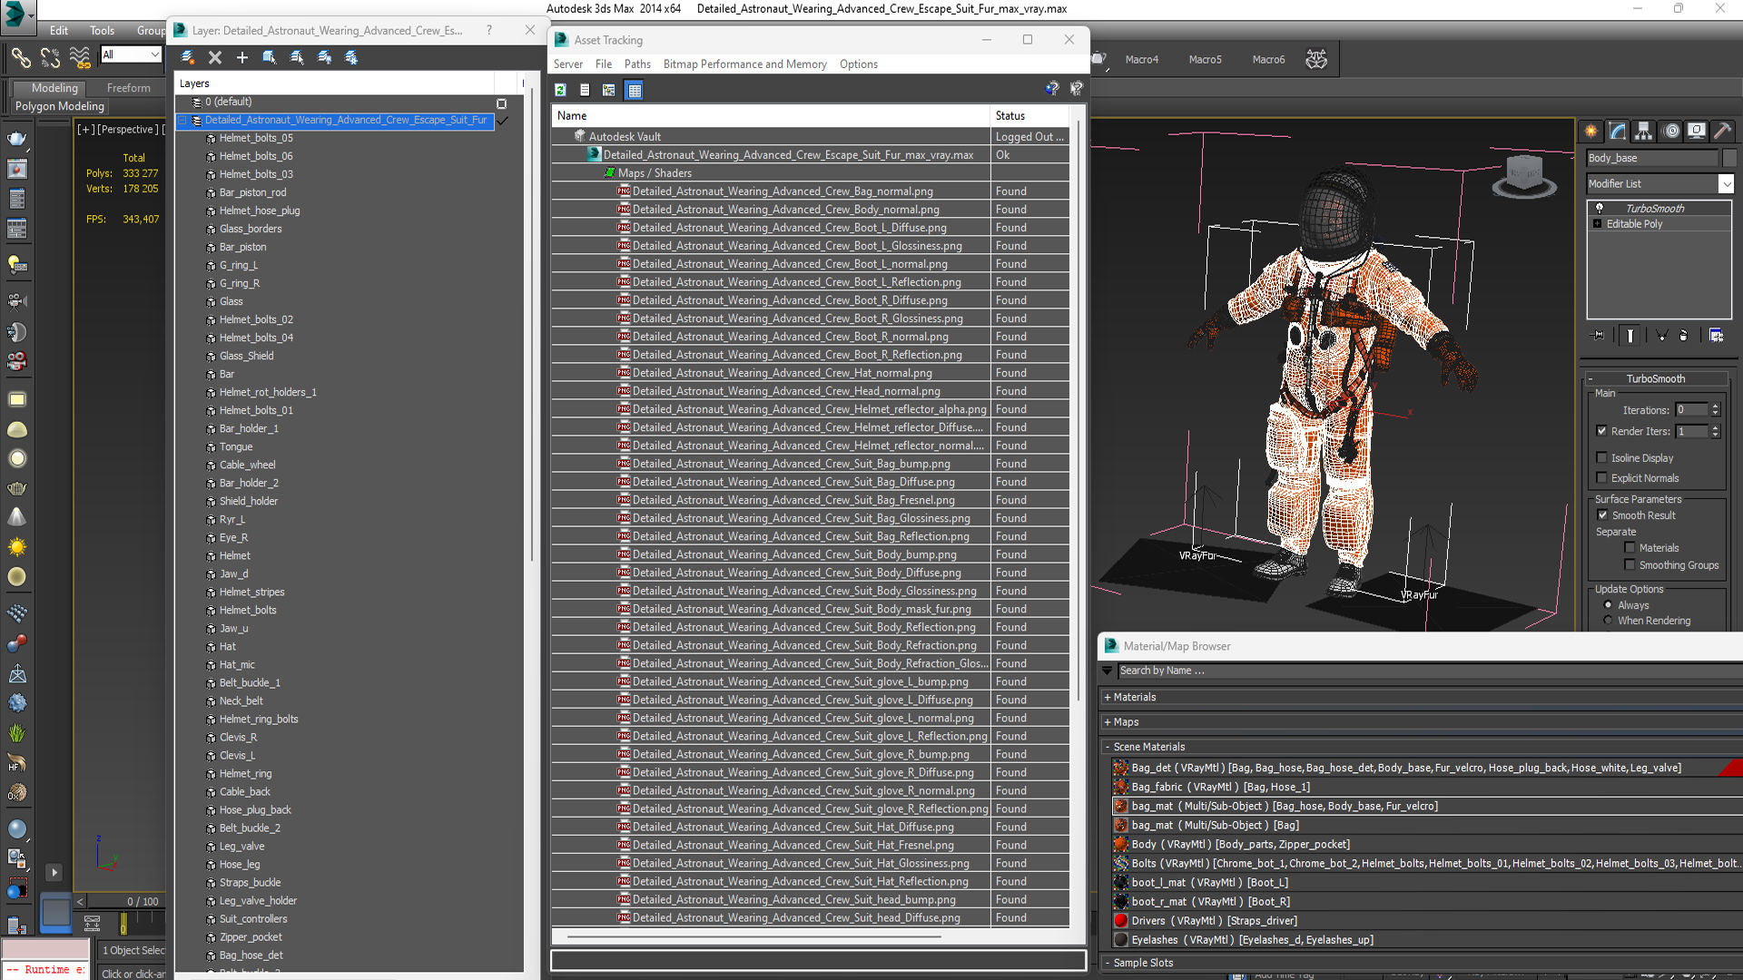This screenshot has width=1743, height=980.
Task: Click Table View icon in Asset Tracking toolbar
Action: (x=635, y=90)
